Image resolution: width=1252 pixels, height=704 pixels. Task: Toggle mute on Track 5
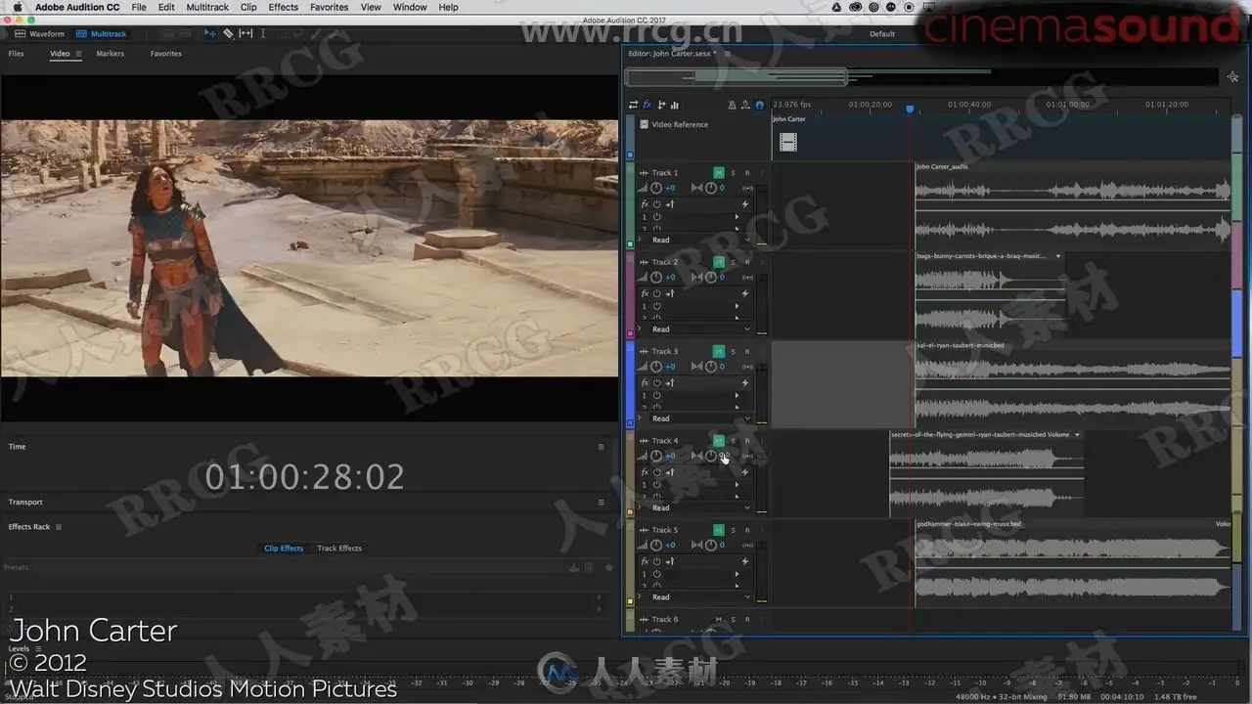tap(719, 530)
